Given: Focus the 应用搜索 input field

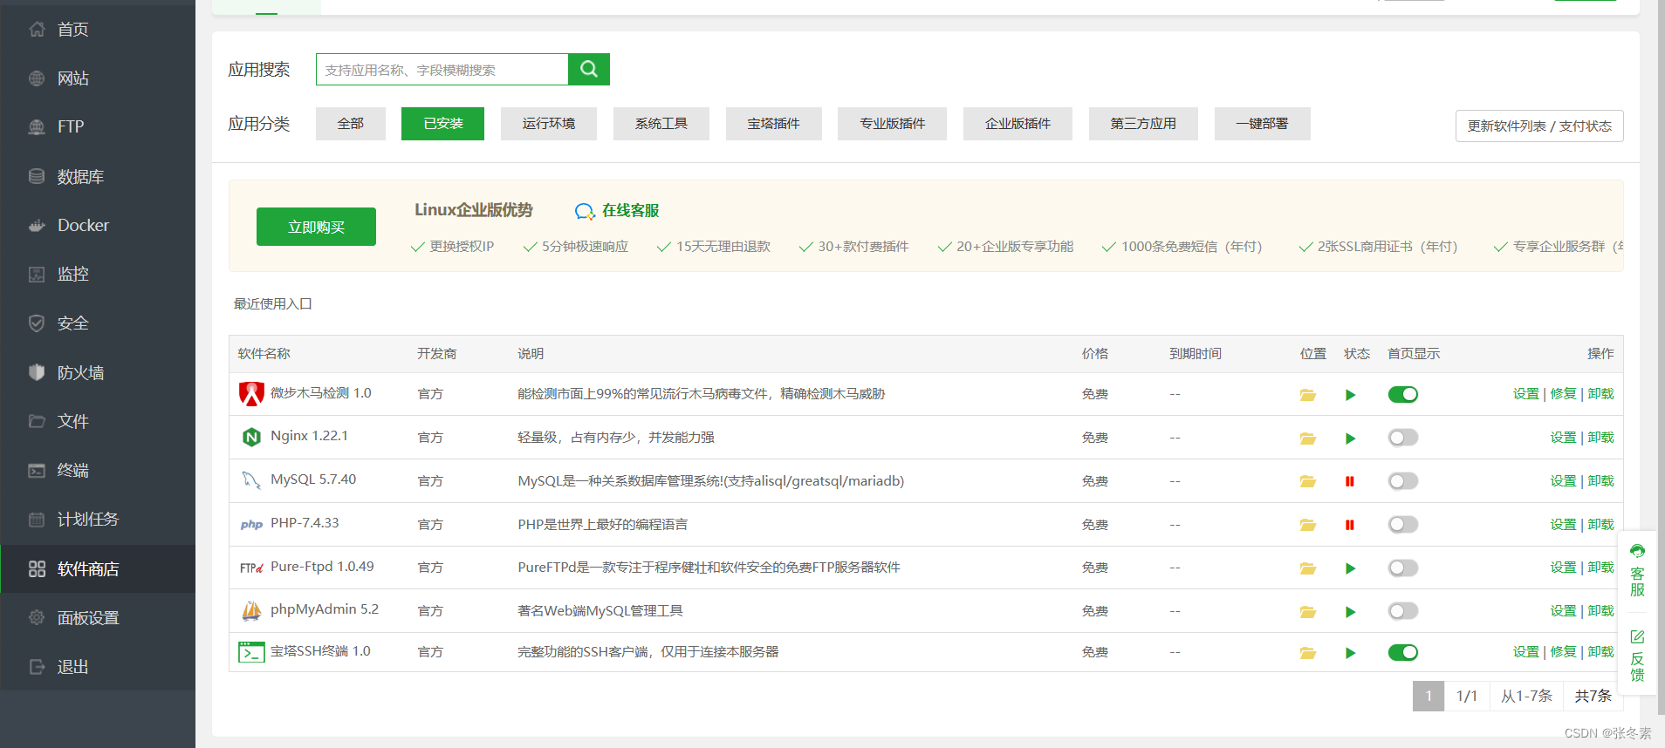Looking at the screenshot, I should (442, 70).
